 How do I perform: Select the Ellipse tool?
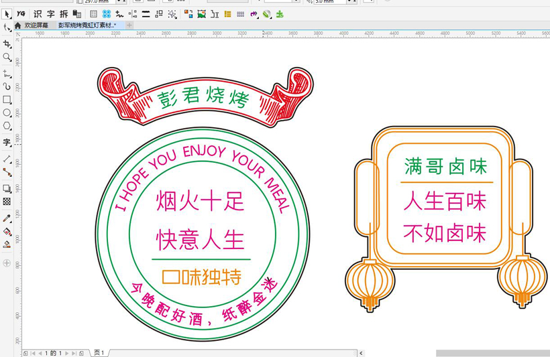(7, 113)
